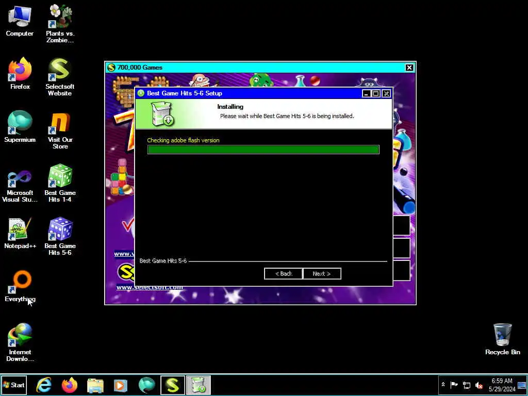Open Firefox from the taskbar
The width and height of the screenshot is (528, 396).
point(70,385)
